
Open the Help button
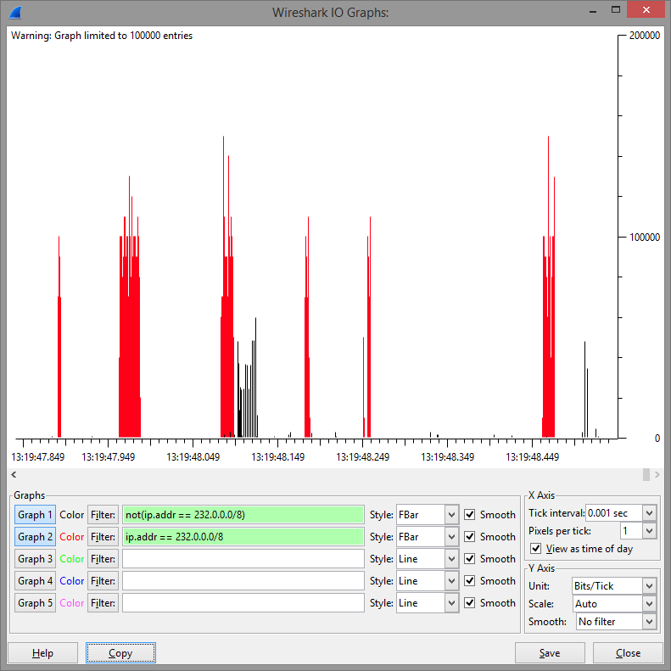[42, 653]
